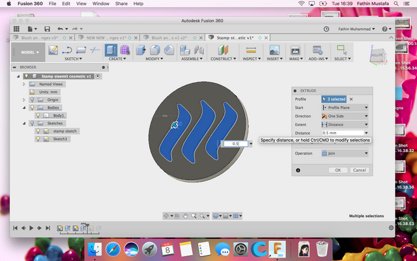Screen dimensions: 417x261
Task: Expand the Origin folder
Action: pyautogui.click(x=24, y=100)
